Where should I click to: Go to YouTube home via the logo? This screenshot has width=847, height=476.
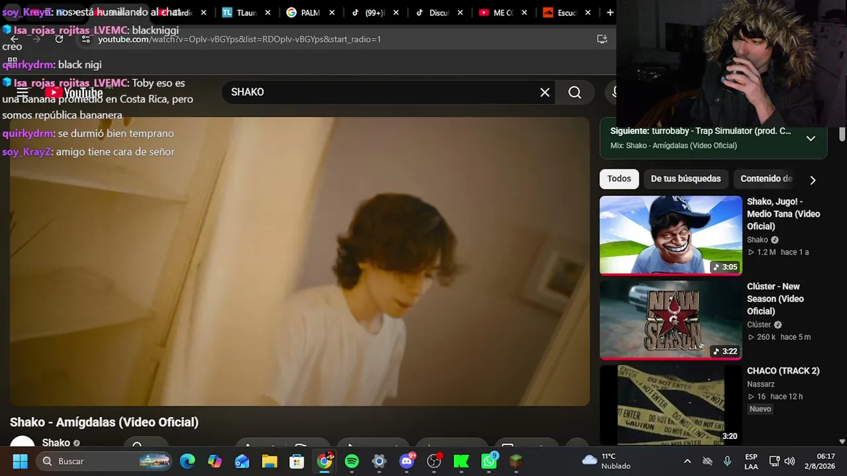click(x=74, y=93)
